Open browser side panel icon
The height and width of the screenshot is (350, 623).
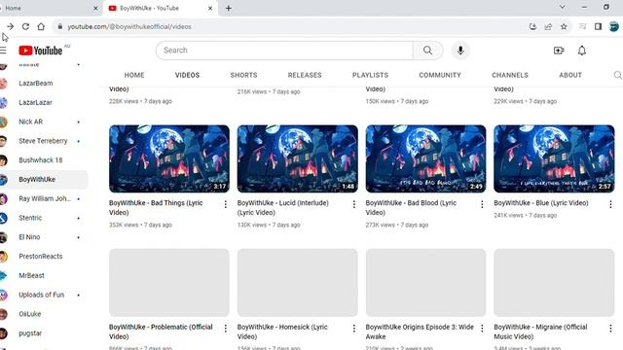tap(598, 26)
